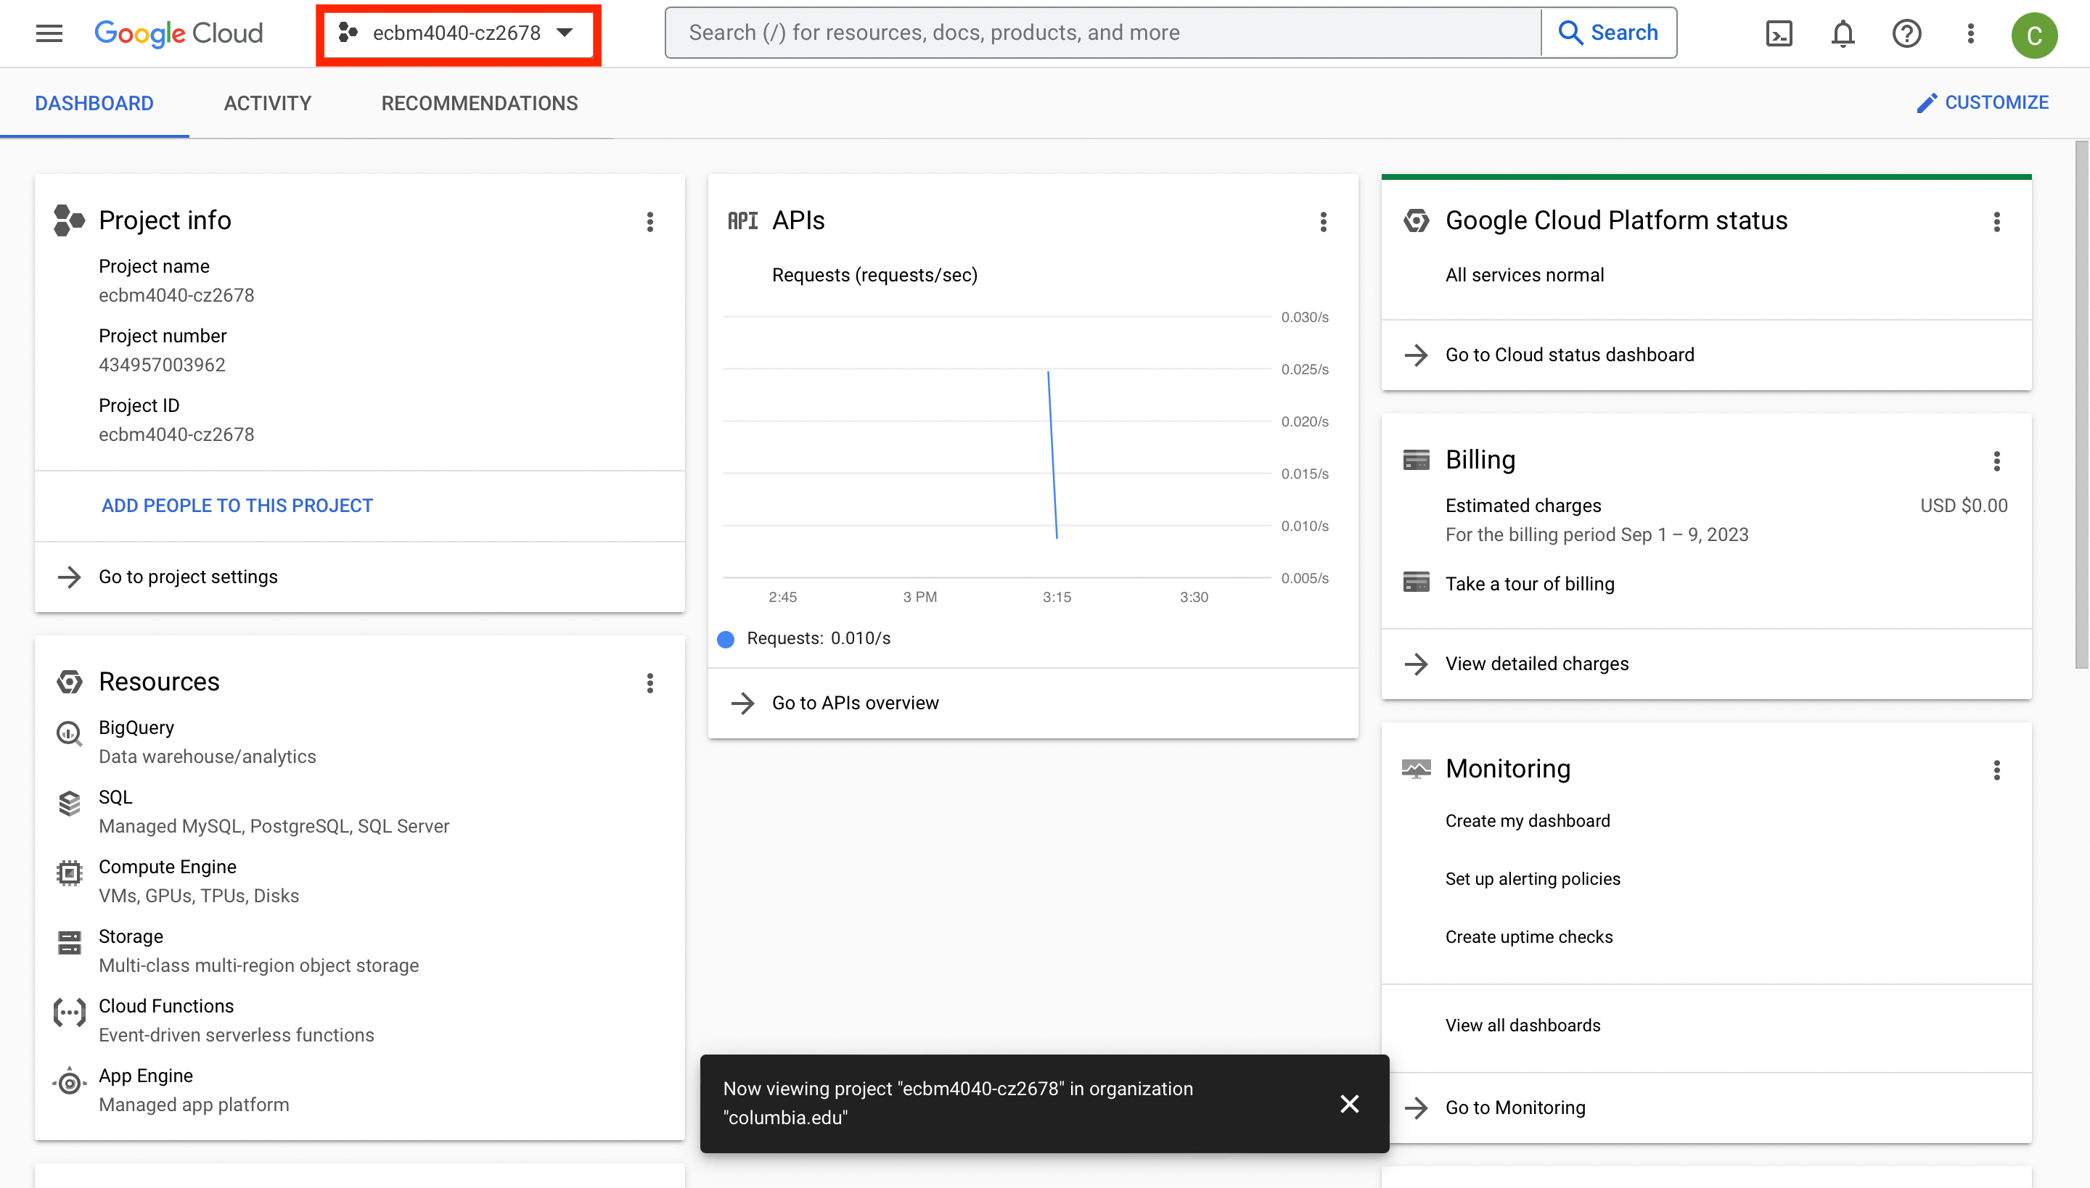
Task: Open the hamburger navigation menu
Action: click(x=49, y=33)
